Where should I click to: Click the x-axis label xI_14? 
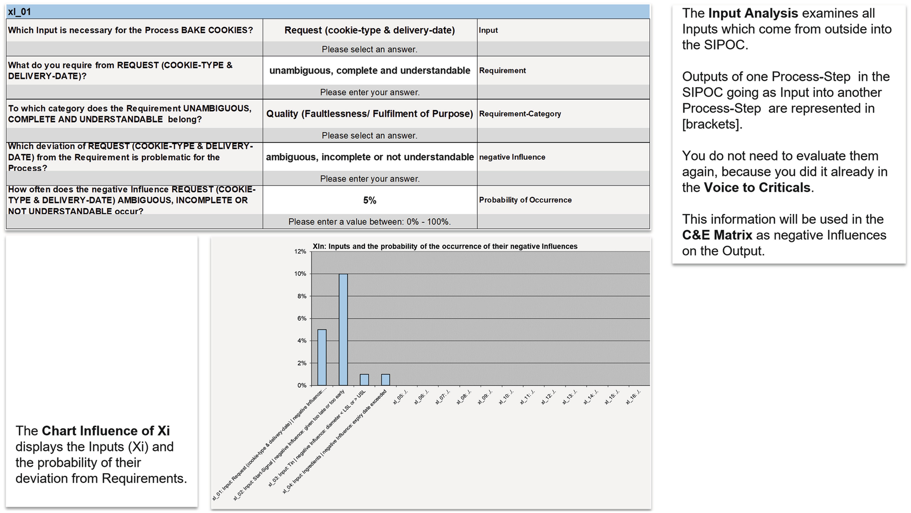point(591,397)
